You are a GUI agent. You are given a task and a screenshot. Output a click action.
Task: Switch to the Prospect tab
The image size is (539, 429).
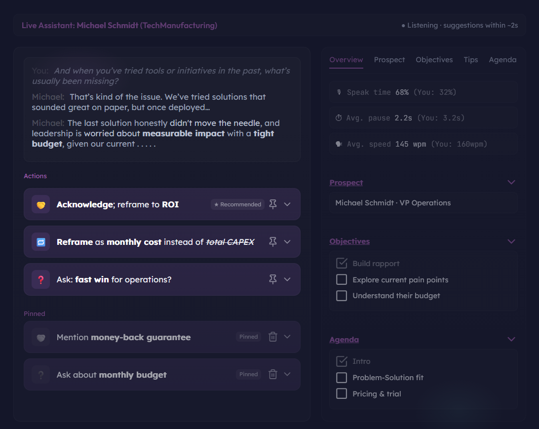tap(389, 59)
